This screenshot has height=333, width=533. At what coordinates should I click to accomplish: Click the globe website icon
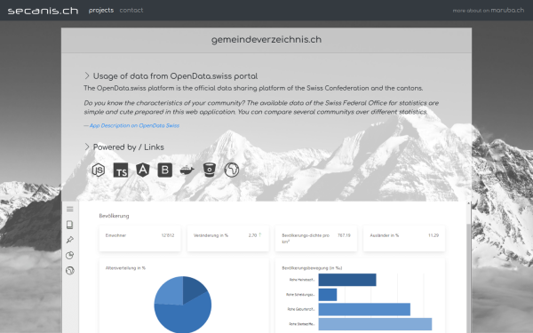(232, 170)
